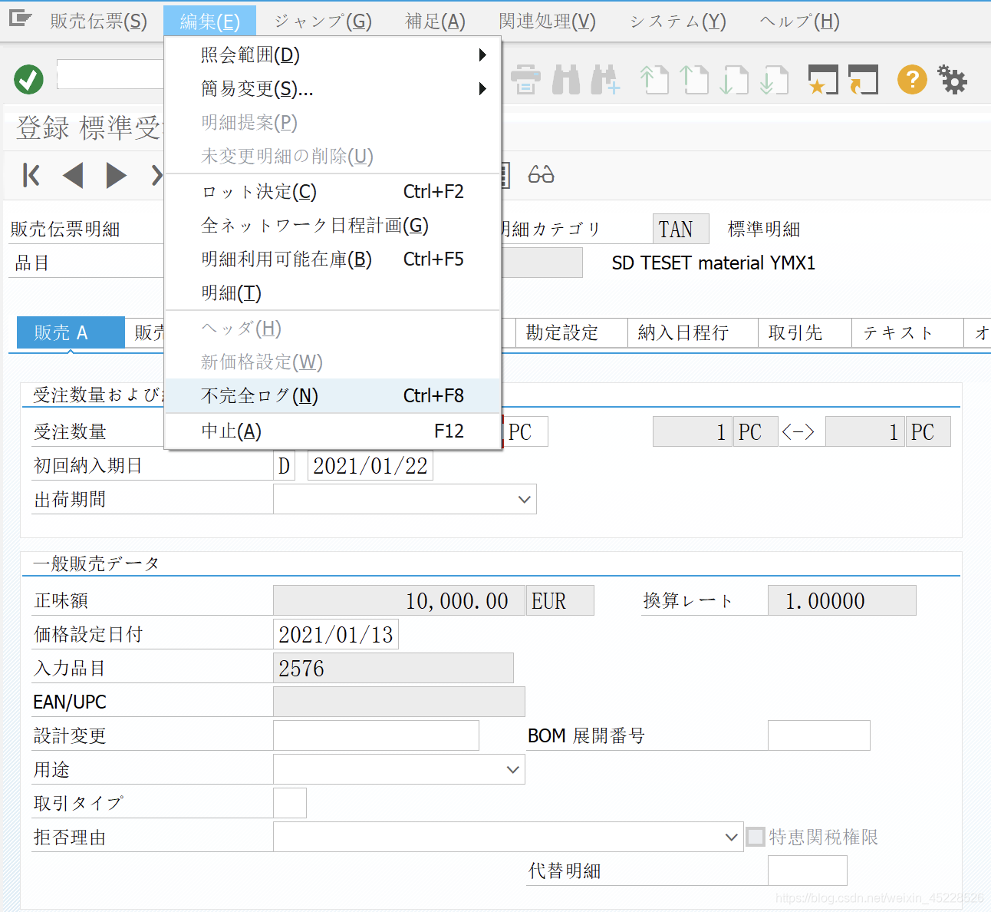Open the 用途 dropdown
Viewport: 991px width, 912px height.
512,769
